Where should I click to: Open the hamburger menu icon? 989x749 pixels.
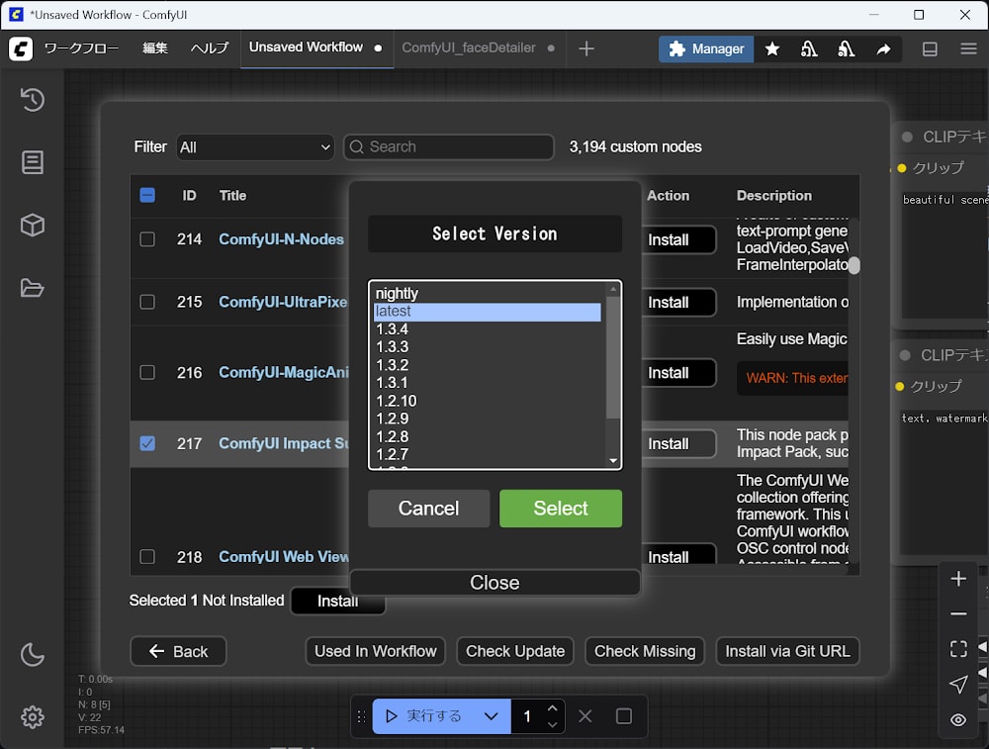[x=969, y=48]
